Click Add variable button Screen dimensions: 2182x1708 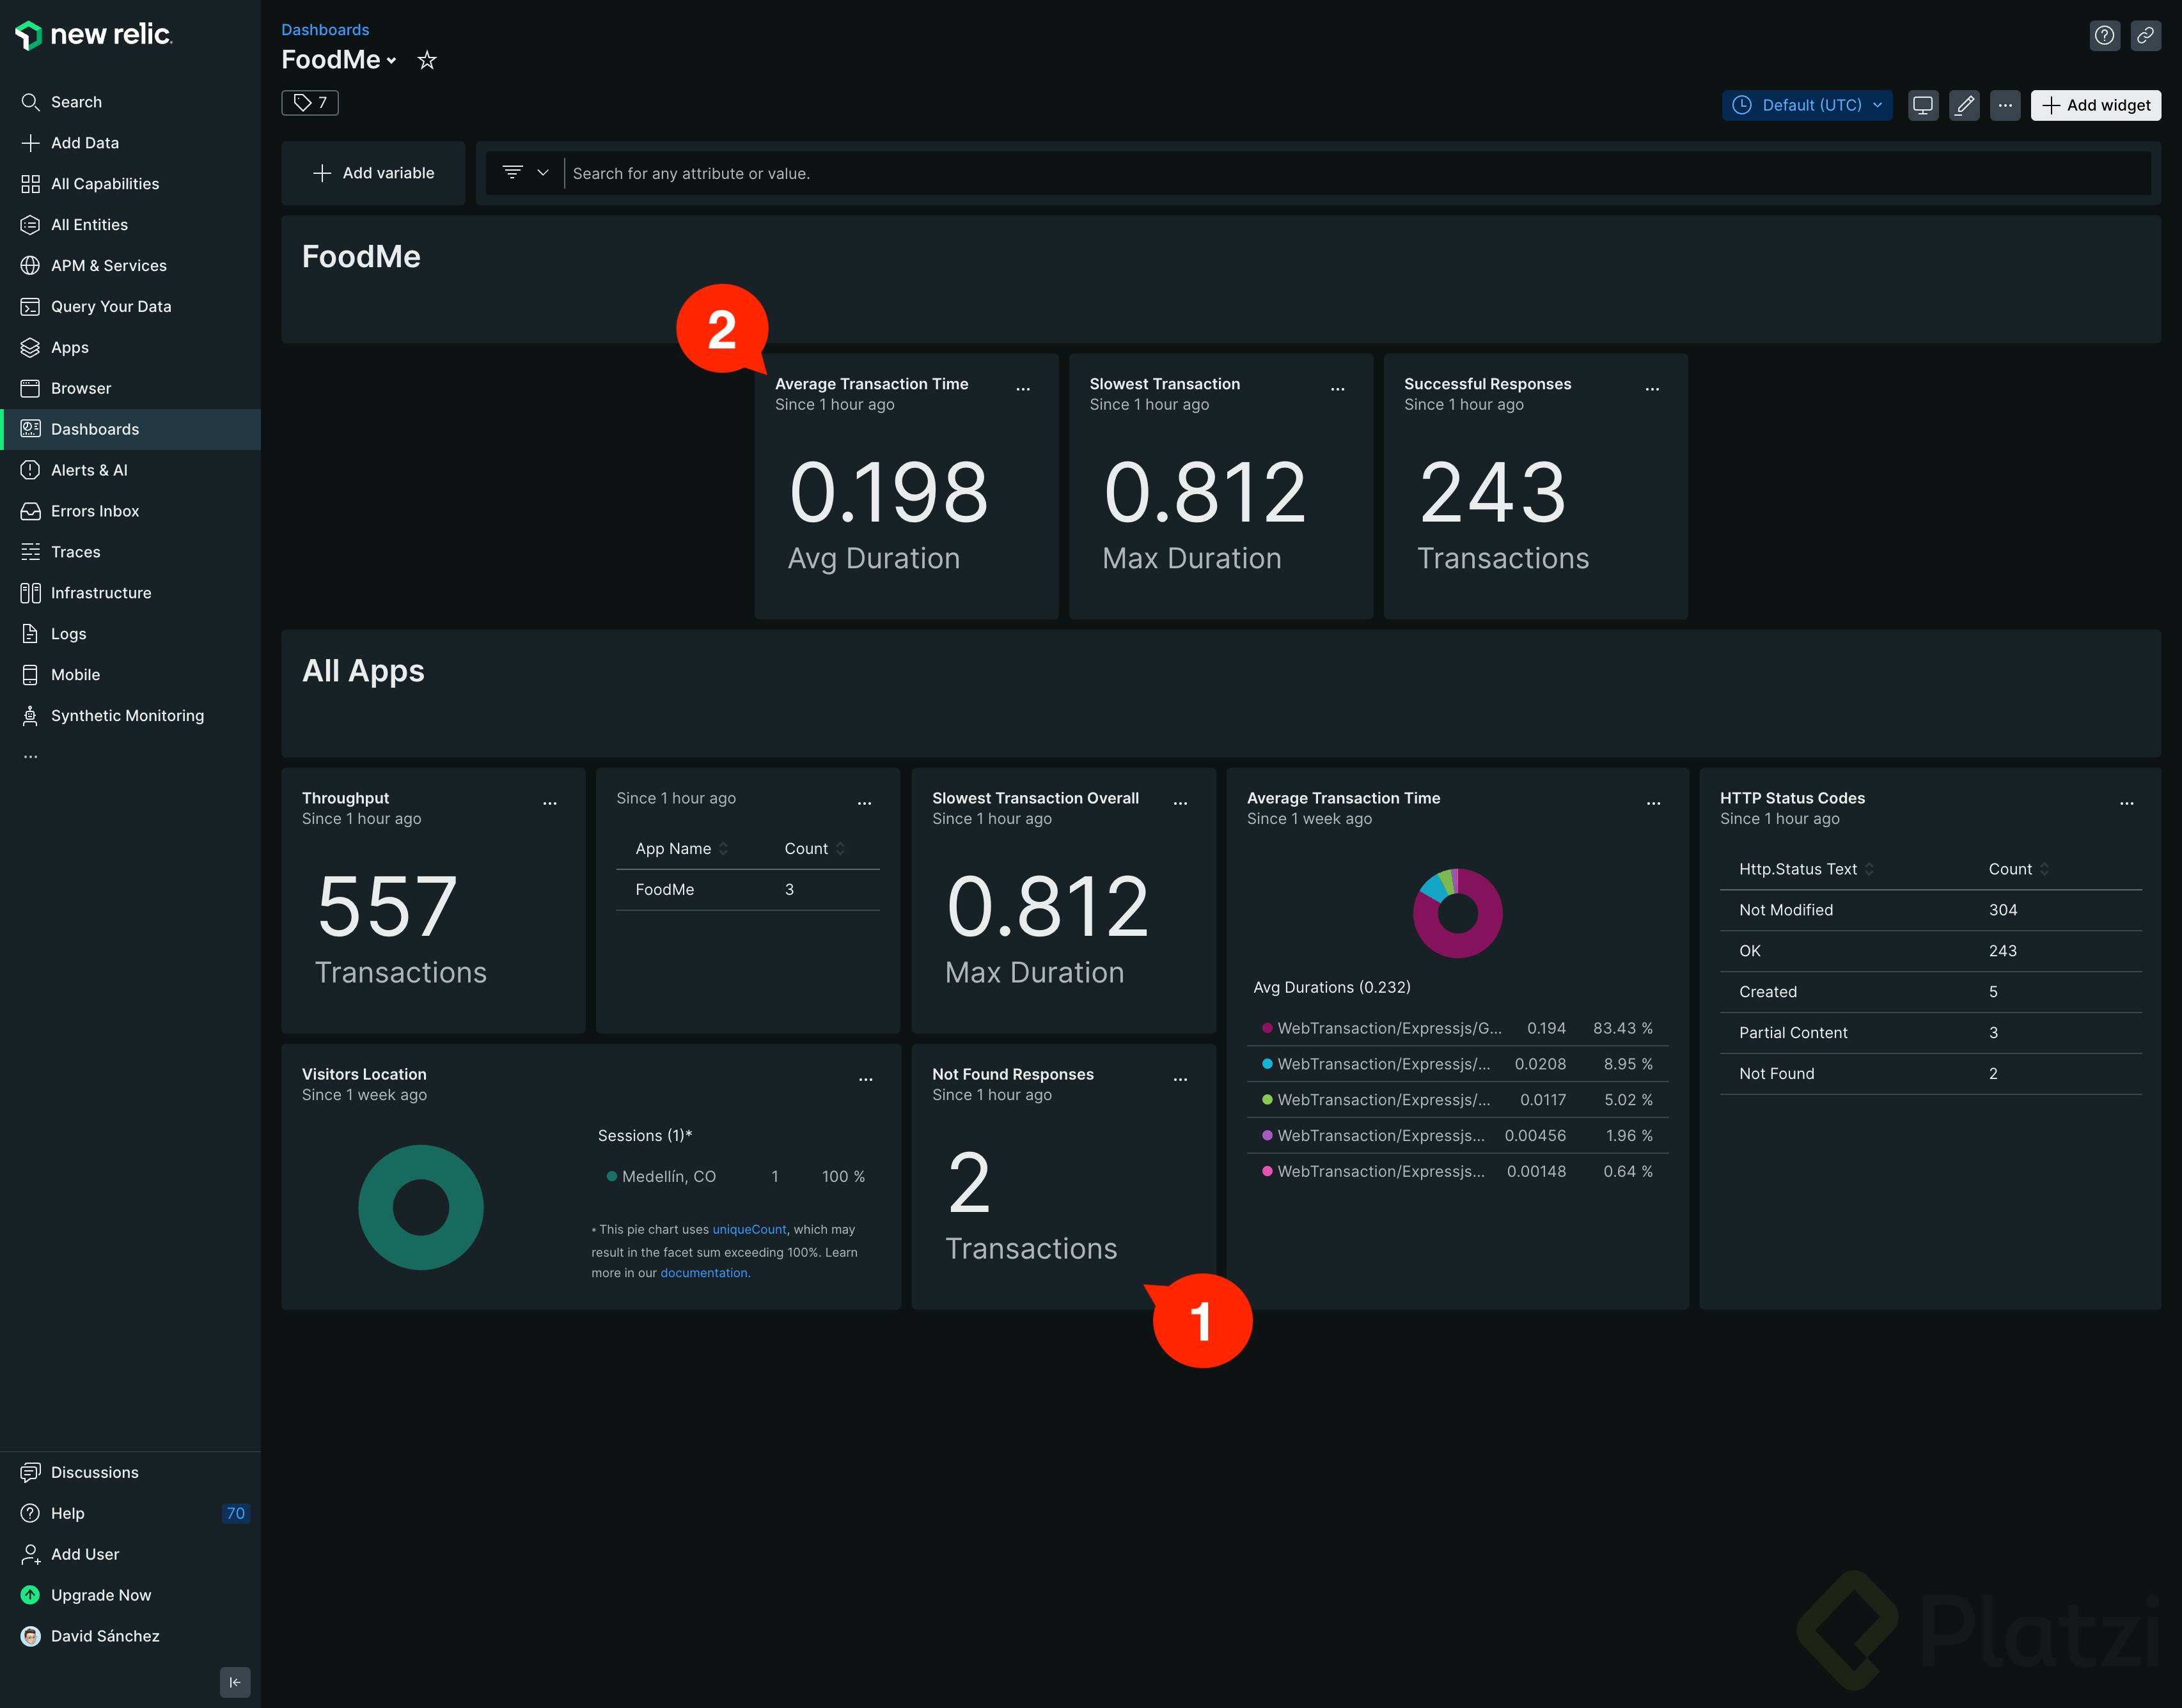[373, 173]
